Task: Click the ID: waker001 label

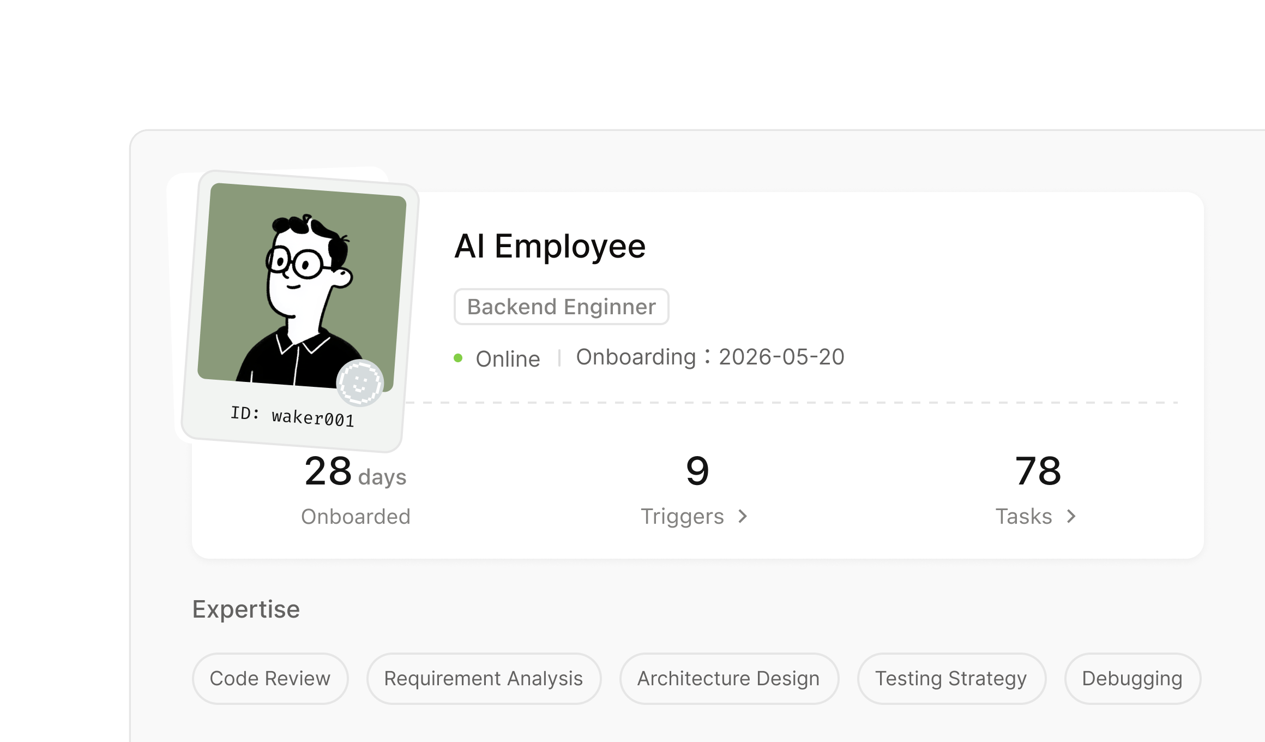Action: pos(292,416)
